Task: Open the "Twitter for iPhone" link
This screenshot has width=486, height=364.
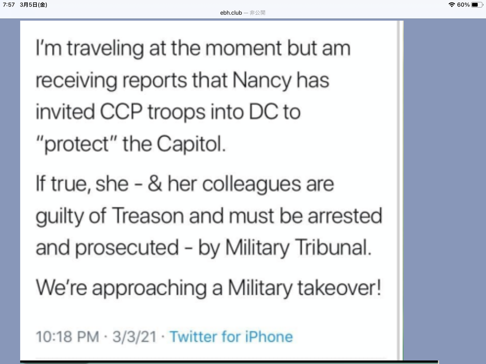Action: 231,337
